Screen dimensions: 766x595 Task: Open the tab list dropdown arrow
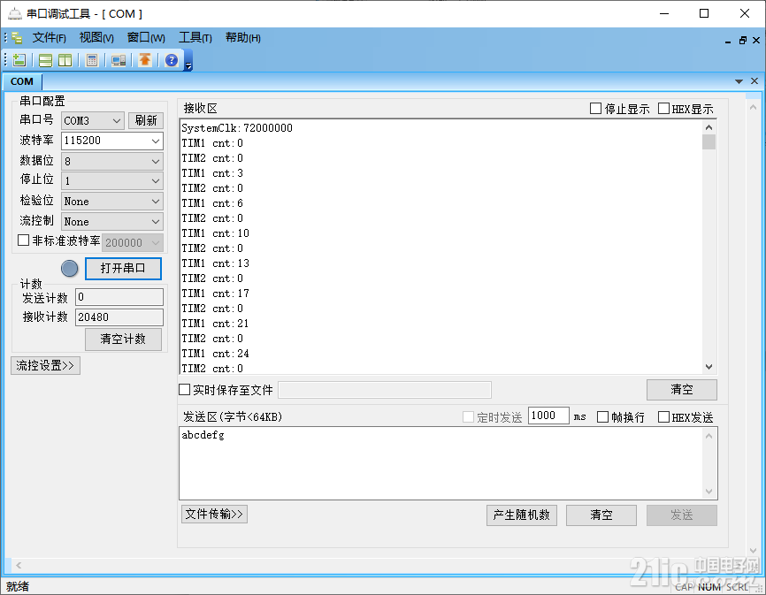click(739, 81)
